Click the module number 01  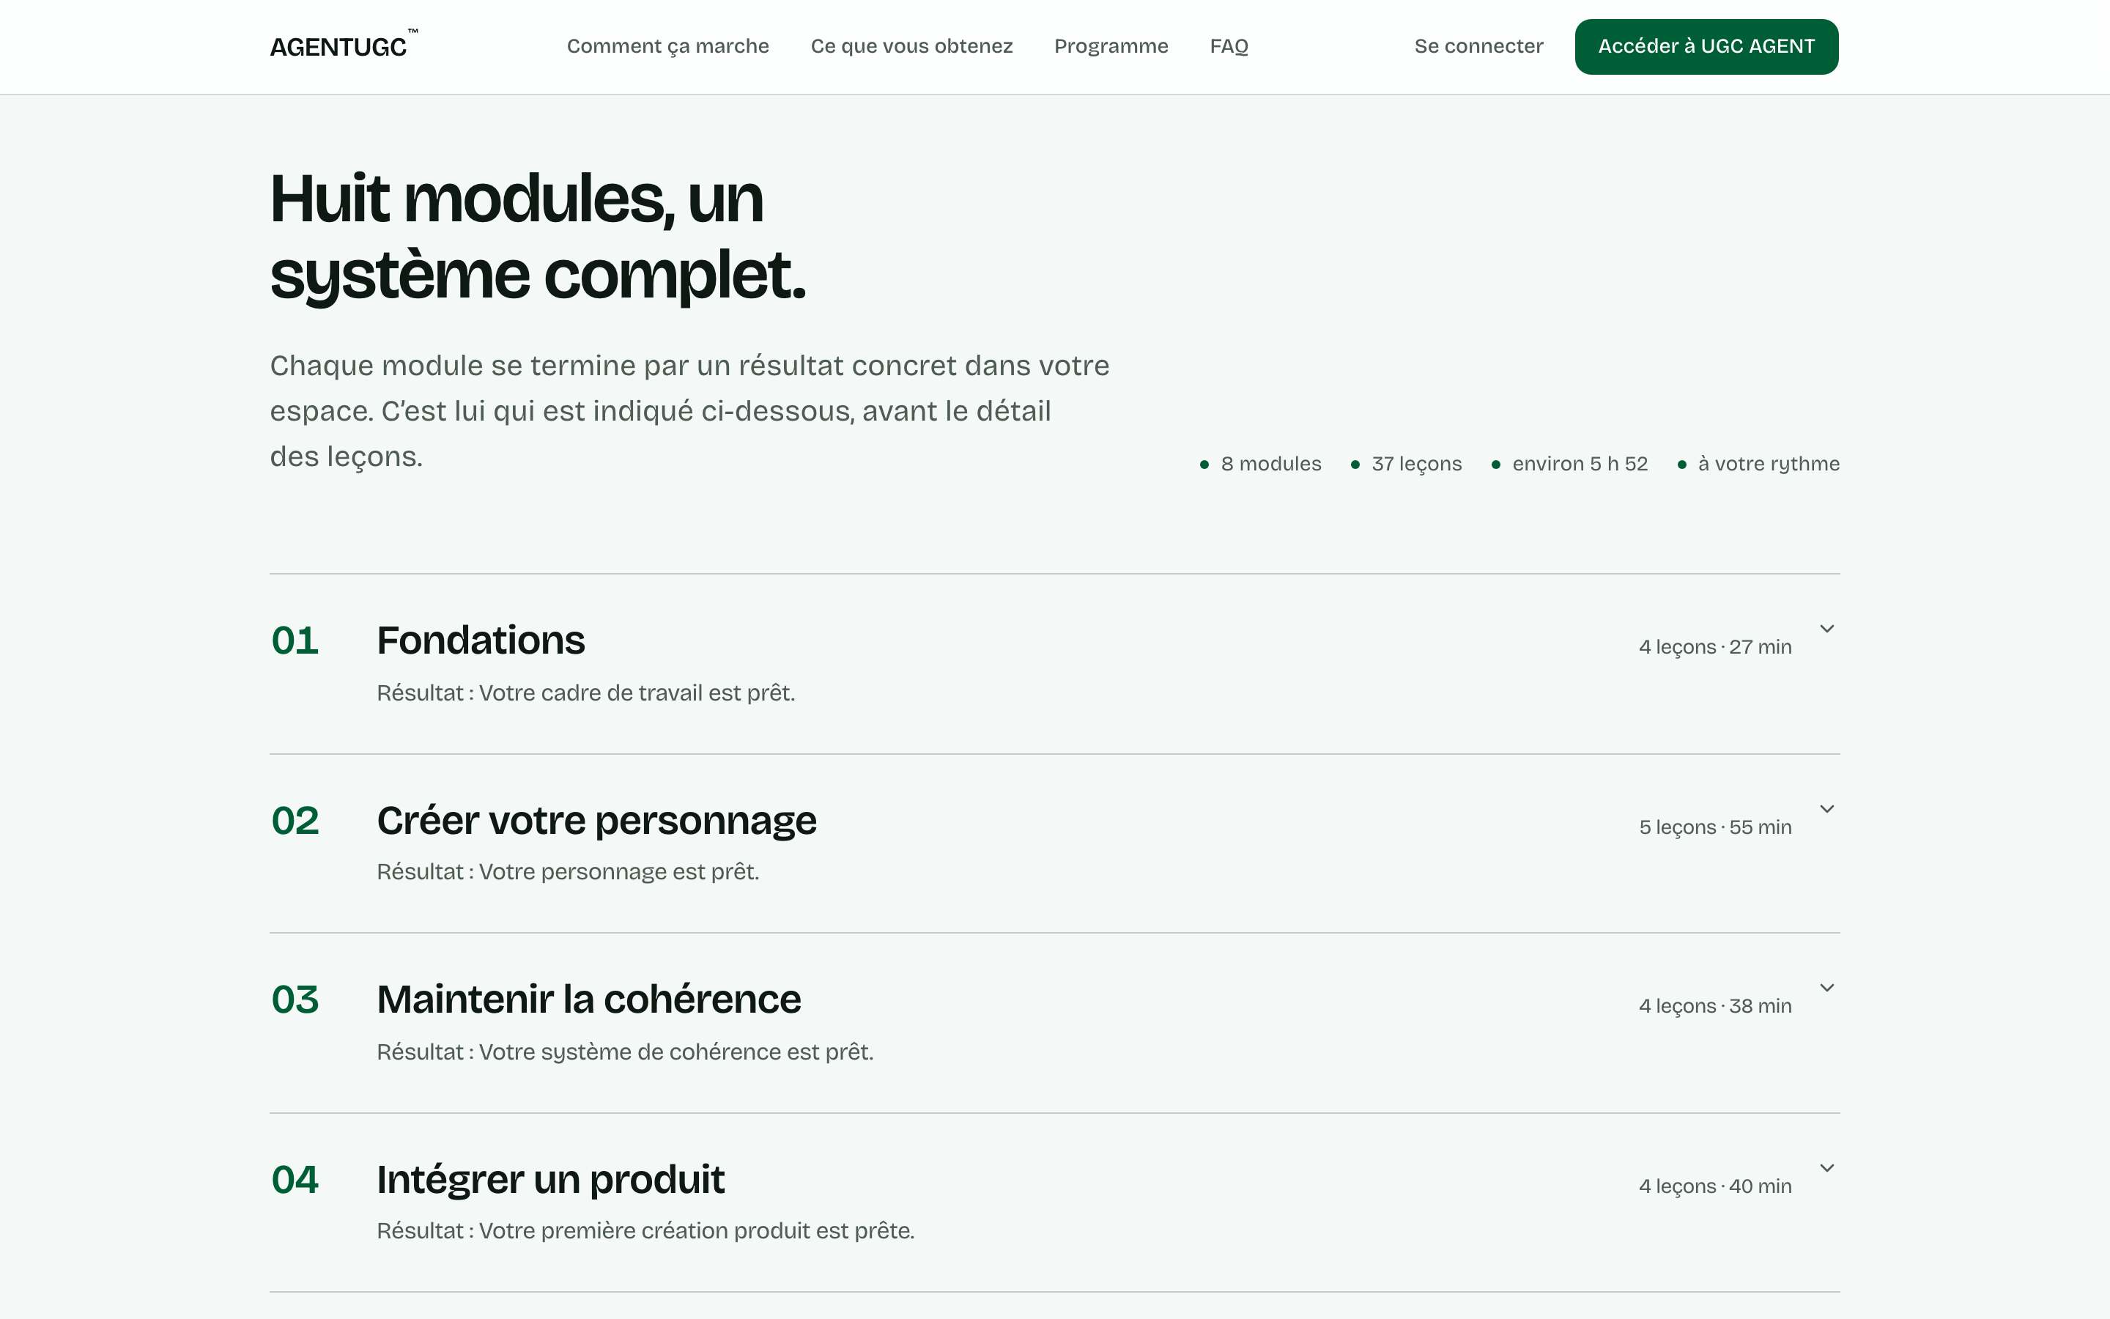[295, 641]
